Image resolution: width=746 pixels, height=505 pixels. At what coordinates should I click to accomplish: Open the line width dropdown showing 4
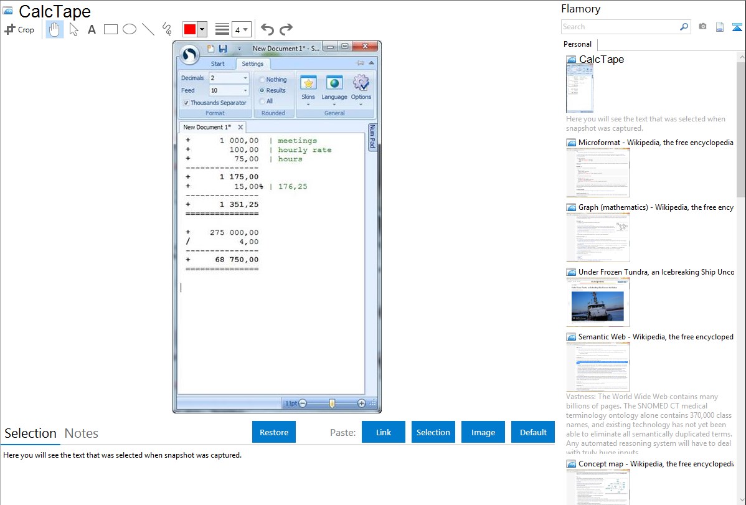click(x=242, y=29)
